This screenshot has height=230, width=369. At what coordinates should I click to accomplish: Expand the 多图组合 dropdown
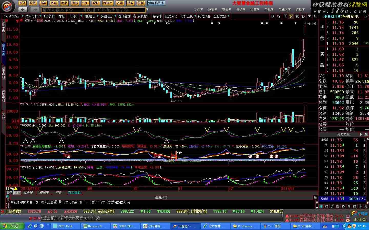pyautogui.click(x=115, y=16)
